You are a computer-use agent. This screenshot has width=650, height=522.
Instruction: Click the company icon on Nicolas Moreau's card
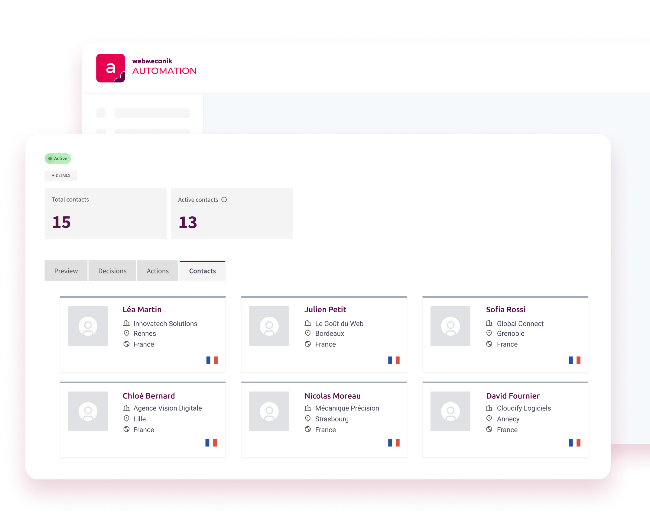point(308,408)
